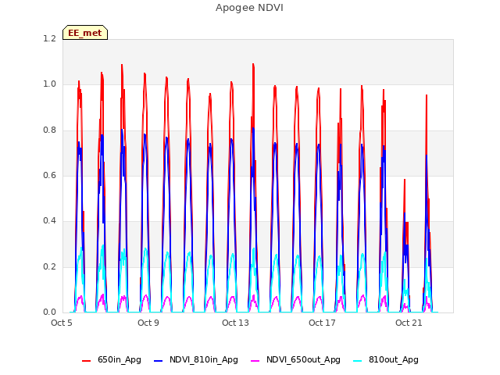Click the EE_met annotation label
500x375 pixels.
point(85,33)
